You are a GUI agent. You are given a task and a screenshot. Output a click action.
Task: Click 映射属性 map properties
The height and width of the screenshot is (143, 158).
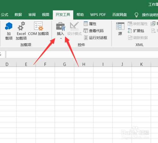tap(137, 24)
